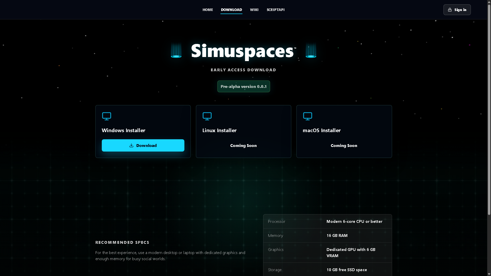The image size is (491, 276).
Task: Click the scrollbar up arrow
Action: [489, 2]
